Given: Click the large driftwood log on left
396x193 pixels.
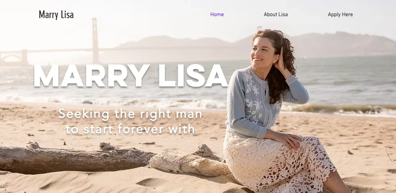Looking at the screenshot, I should (x=76, y=159).
